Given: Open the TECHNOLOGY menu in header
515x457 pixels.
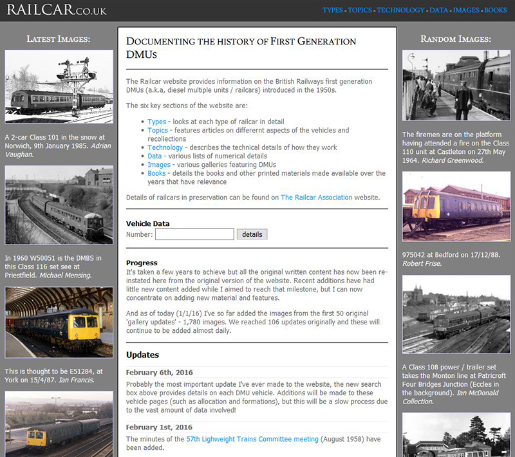Looking at the screenshot, I should [400, 10].
